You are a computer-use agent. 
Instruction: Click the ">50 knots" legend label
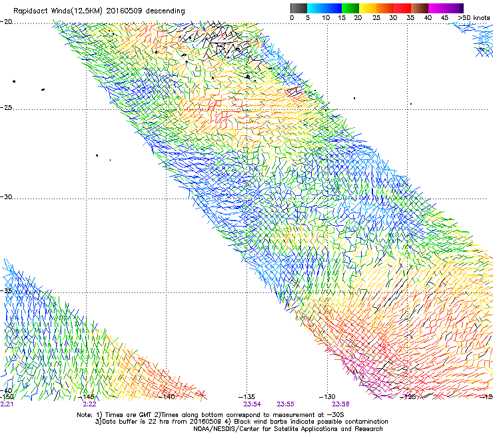[x=474, y=18]
